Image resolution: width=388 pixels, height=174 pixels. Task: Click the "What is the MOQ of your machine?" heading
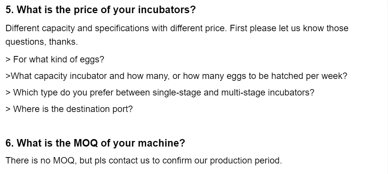coord(101,143)
